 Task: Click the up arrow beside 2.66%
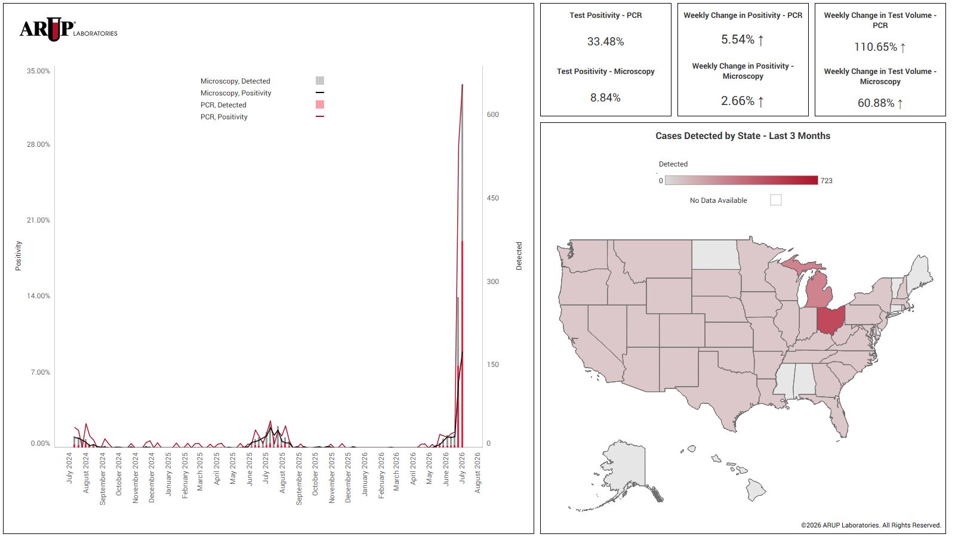tap(761, 101)
